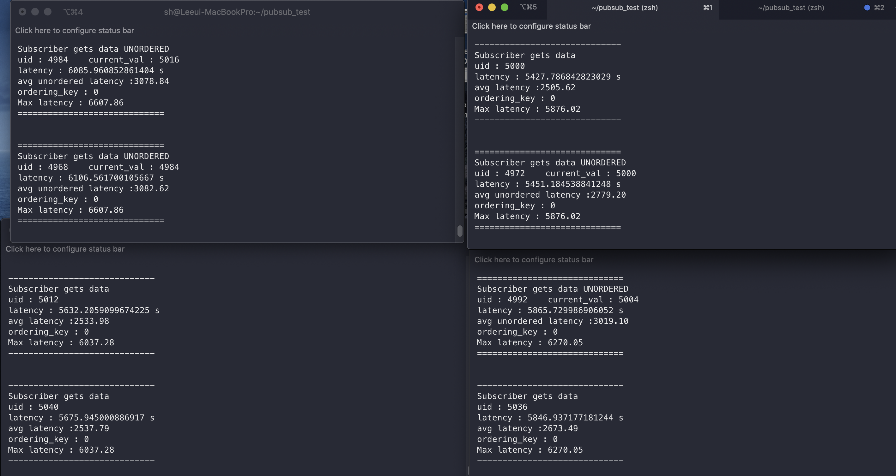
Task: Click 'Subscriber gets data' above uid 5040
Action: (x=59, y=396)
